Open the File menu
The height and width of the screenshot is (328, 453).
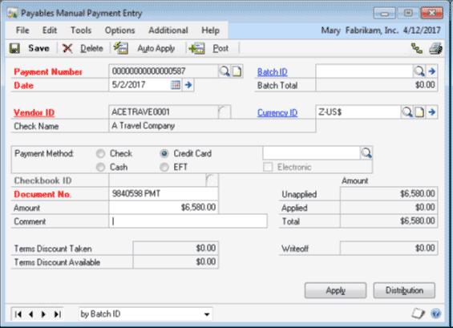(x=22, y=30)
